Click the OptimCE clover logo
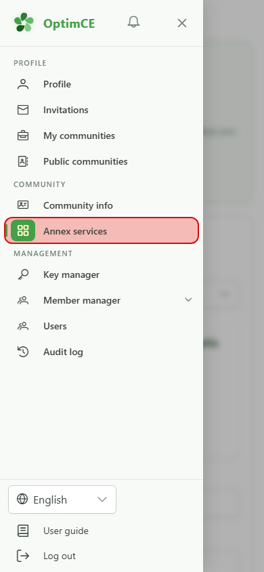The image size is (264, 572). click(24, 22)
